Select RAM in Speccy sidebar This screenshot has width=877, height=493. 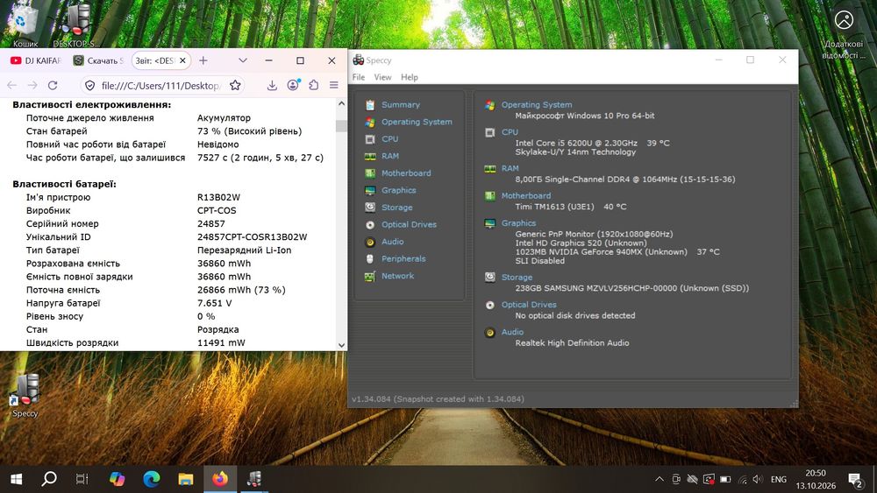(x=390, y=156)
